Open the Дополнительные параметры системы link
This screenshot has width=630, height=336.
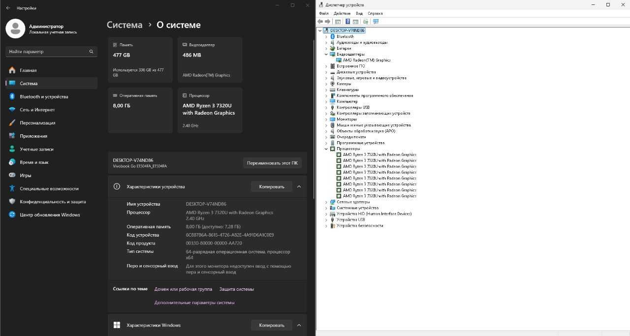pos(194,303)
